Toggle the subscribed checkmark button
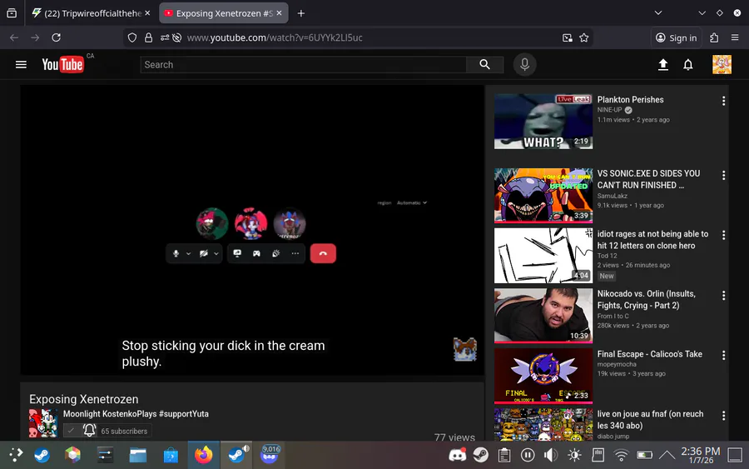Viewport: 749px width, 469px height. click(72, 431)
